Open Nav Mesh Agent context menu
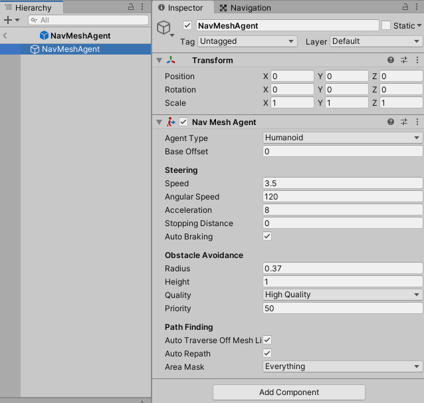The height and width of the screenshot is (403, 424). tap(417, 122)
